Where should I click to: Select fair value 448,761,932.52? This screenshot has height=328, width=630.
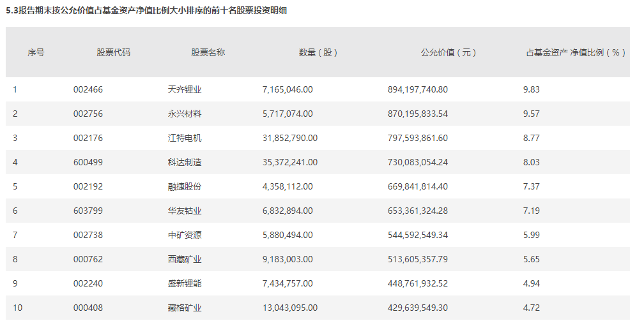418,284
